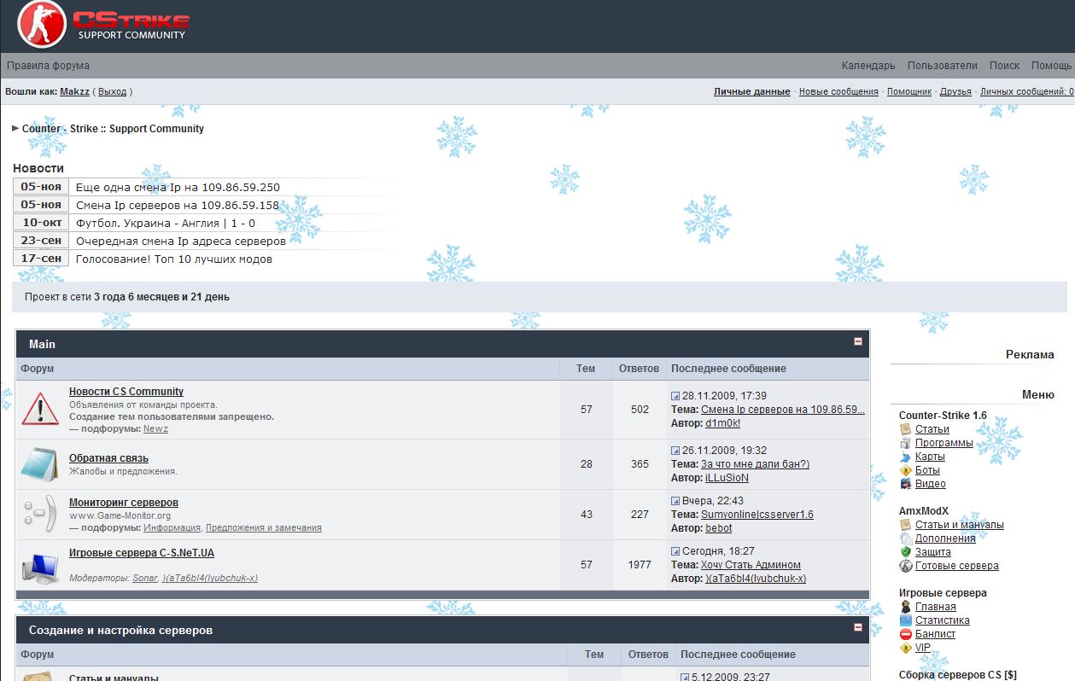Viewport: 1075px width, 681px height.
Task: Open the Игровые сервера C-S.NeT.UA forum
Action: (142, 553)
